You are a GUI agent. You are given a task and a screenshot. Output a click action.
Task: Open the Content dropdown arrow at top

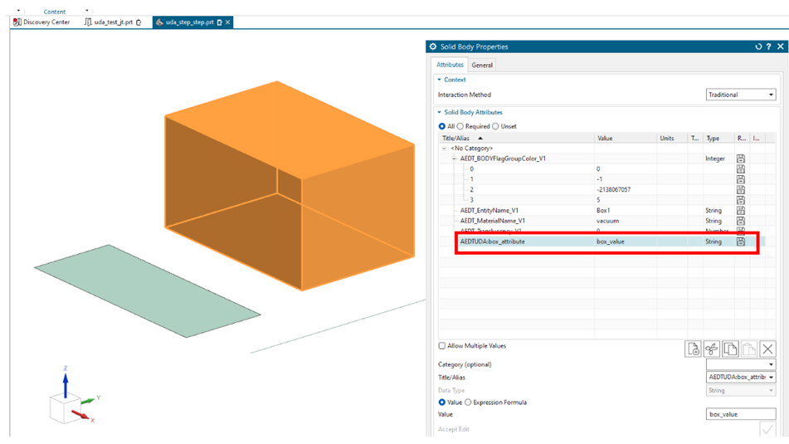pyautogui.click(x=86, y=11)
